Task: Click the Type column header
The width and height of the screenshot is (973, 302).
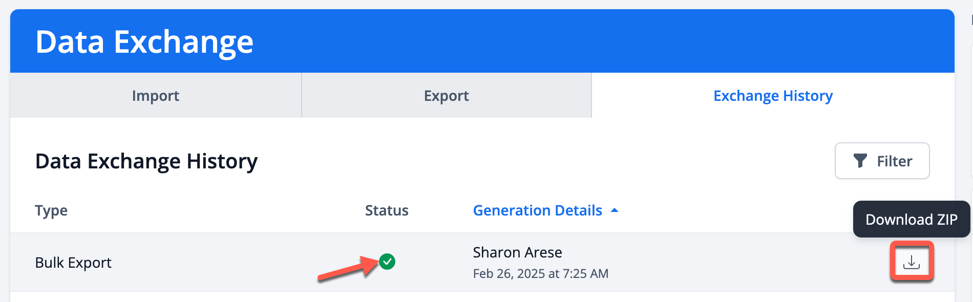Action: (x=51, y=210)
